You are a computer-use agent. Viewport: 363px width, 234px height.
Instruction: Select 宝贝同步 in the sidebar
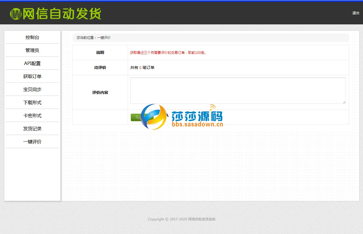(x=32, y=89)
